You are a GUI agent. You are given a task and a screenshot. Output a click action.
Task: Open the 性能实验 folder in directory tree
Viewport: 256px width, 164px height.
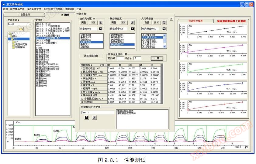click(20, 47)
